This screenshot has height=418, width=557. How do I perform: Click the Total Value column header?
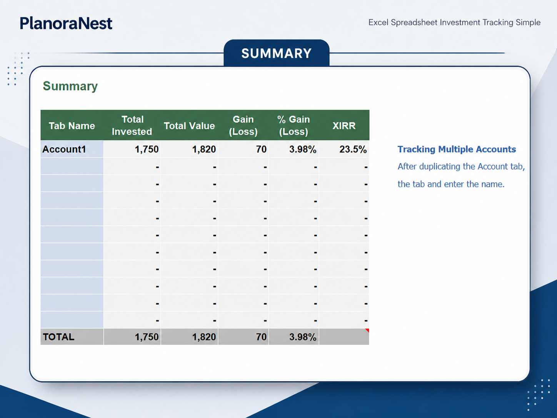tap(189, 125)
